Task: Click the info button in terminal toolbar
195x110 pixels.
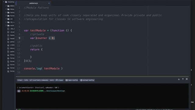Action: tap(26, 80)
